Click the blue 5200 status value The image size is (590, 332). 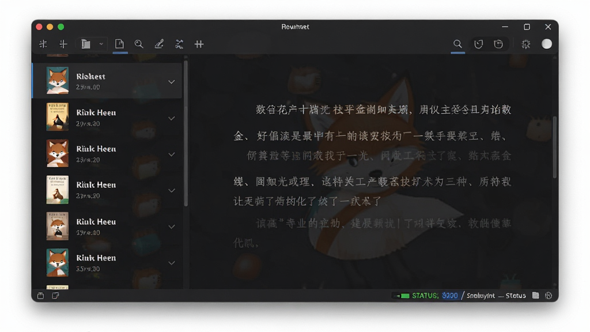pyautogui.click(x=449, y=296)
